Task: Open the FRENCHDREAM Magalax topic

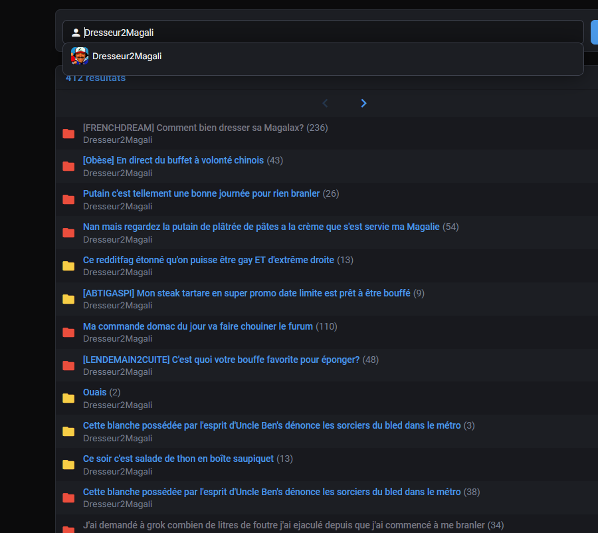Action: [x=193, y=128]
